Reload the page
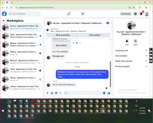Screen dimensions: 153x123 [11, 8]
